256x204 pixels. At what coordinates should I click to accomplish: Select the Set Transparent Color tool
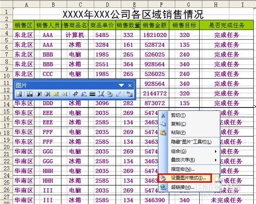point(118,94)
